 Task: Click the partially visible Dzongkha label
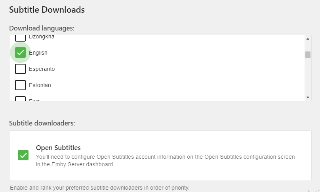tap(42, 37)
